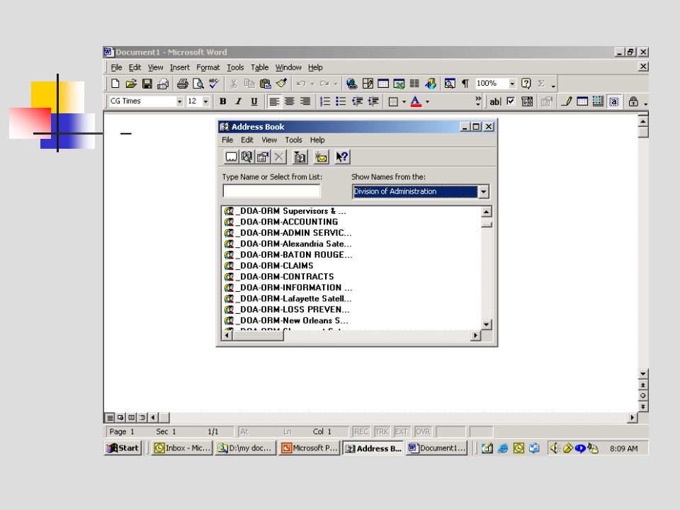Open Properties icon in Address Book toolbar
The width and height of the screenshot is (680, 510).
pyautogui.click(x=263, y=157)
